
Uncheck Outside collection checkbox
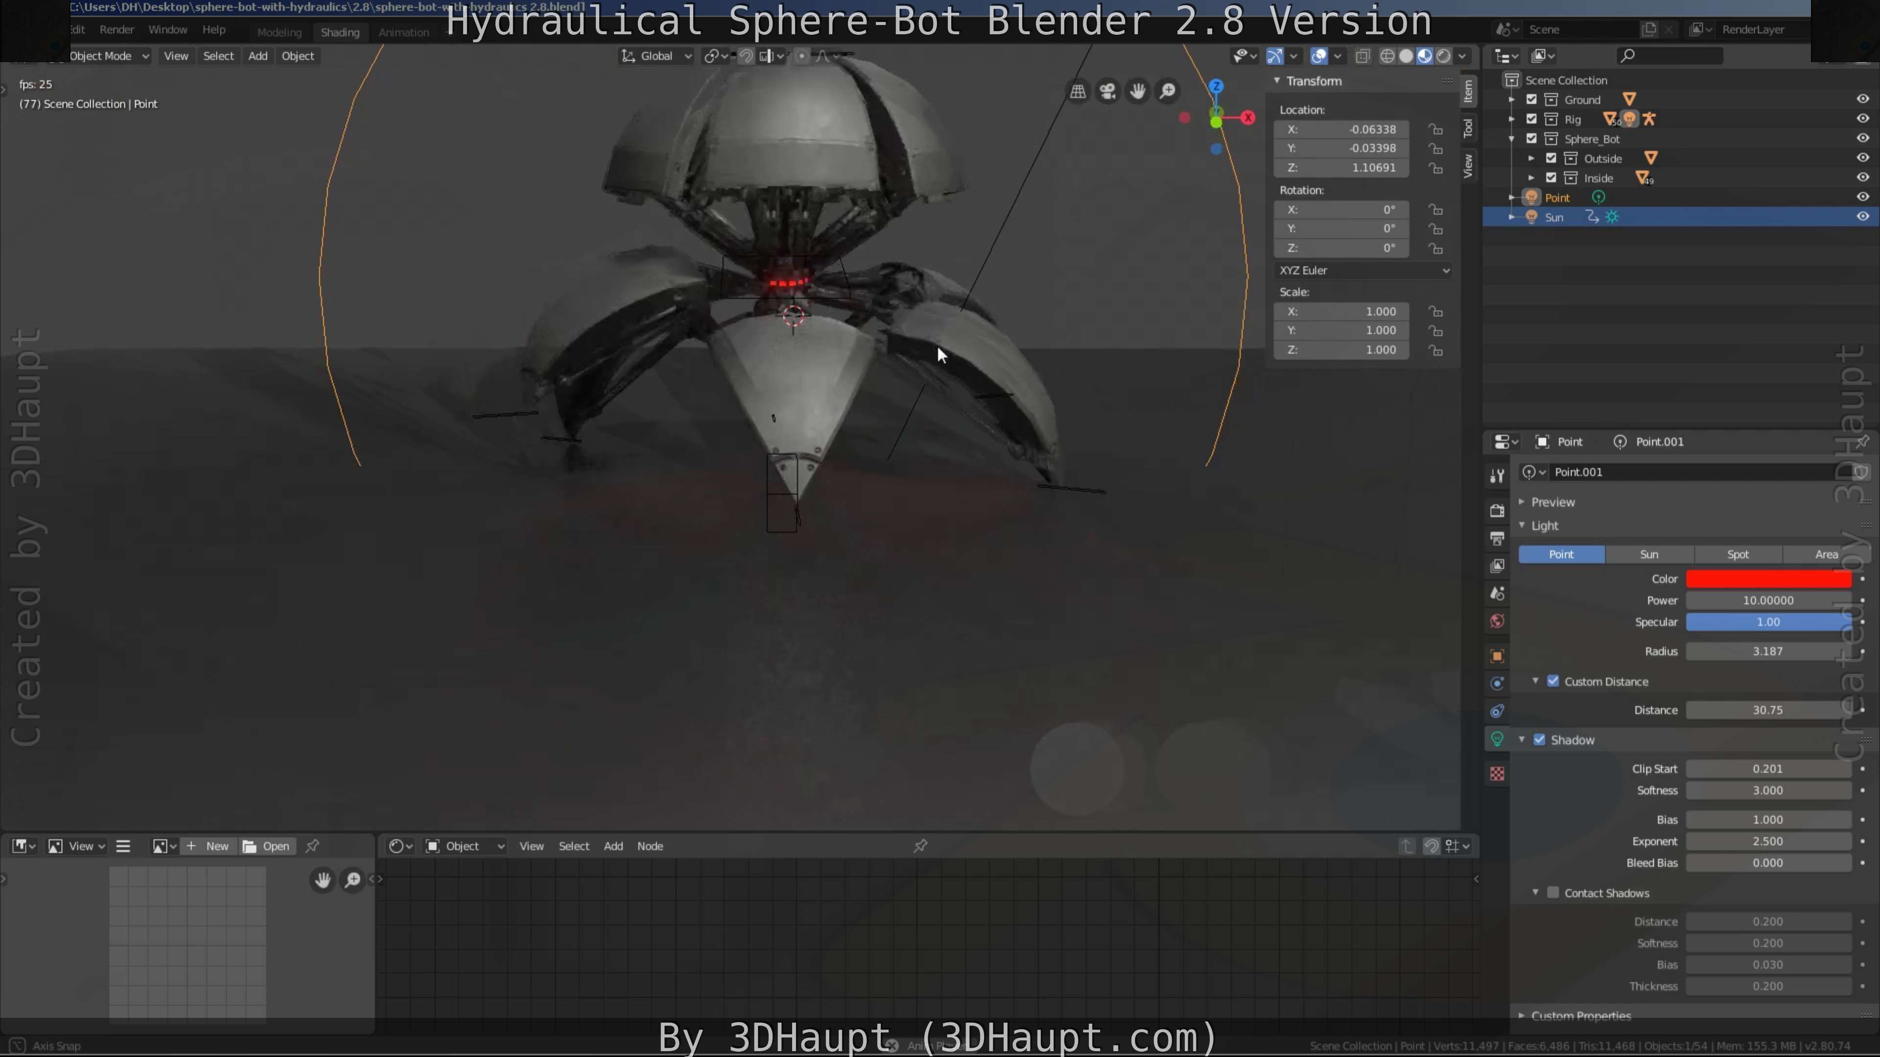[1551, 158]
